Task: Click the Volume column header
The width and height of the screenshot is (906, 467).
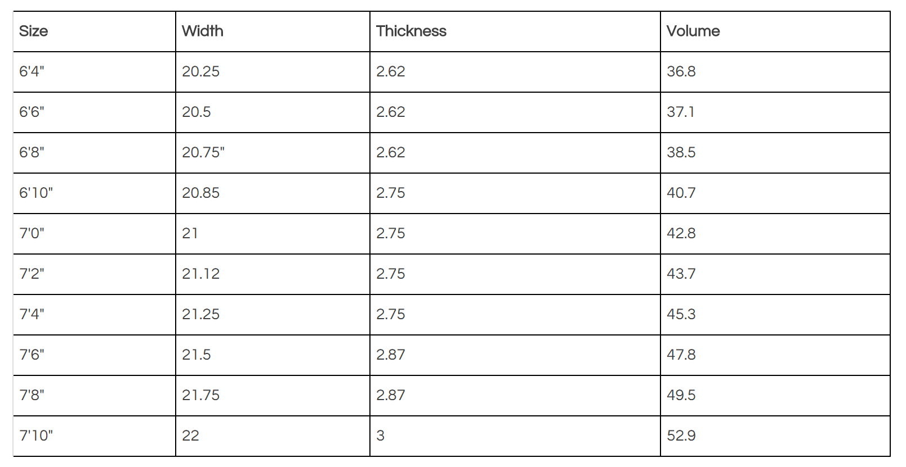Action: point(775,31)
